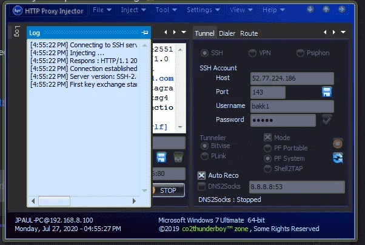
Task: Click Log horizontal scrollbar thumb
Action: [54, 201]
